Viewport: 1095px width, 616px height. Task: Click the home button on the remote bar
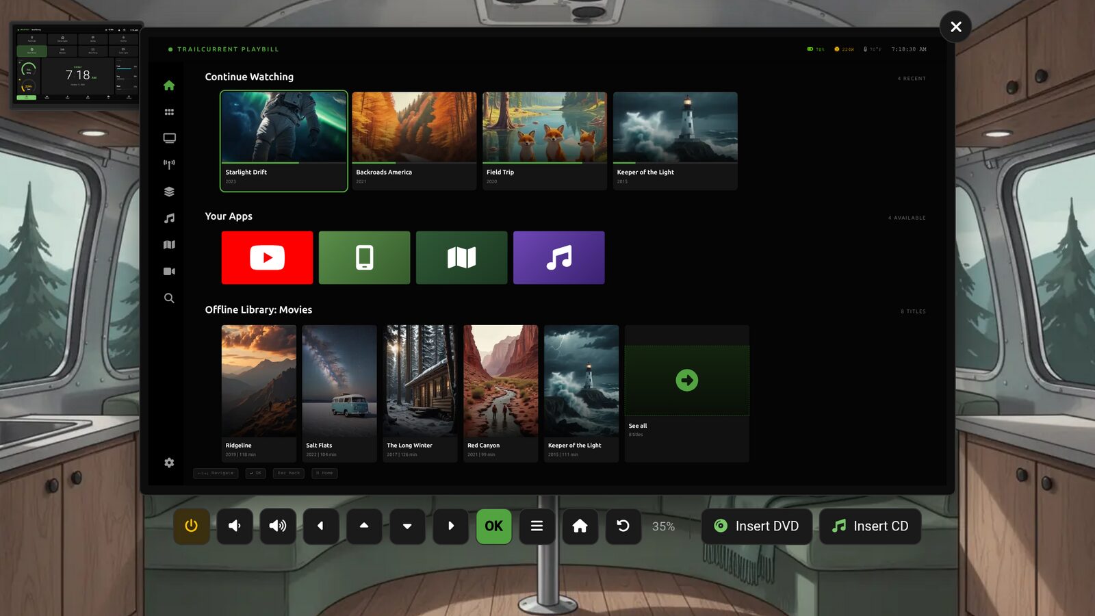point(580,526)
